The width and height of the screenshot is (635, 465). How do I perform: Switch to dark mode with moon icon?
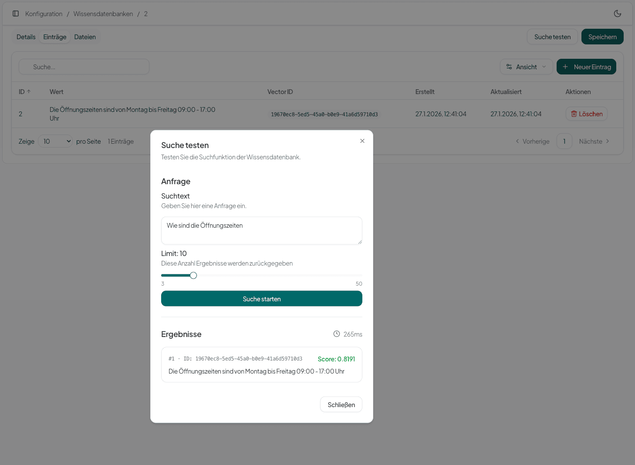(x=617, y=13)
